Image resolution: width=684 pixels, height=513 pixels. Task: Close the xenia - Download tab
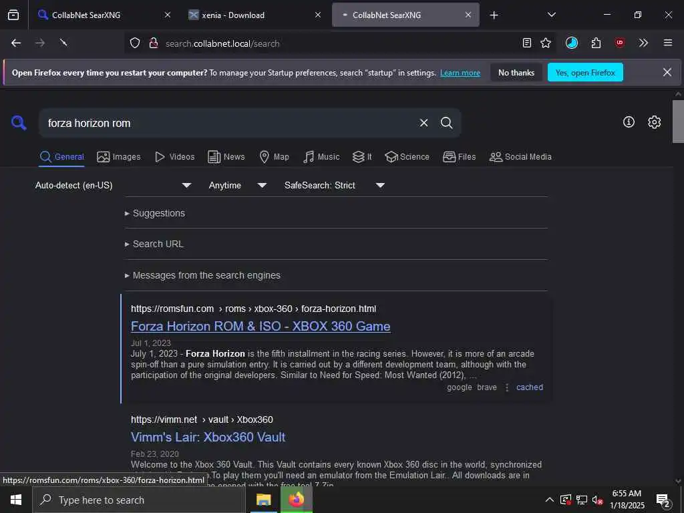tap(318, 15)
